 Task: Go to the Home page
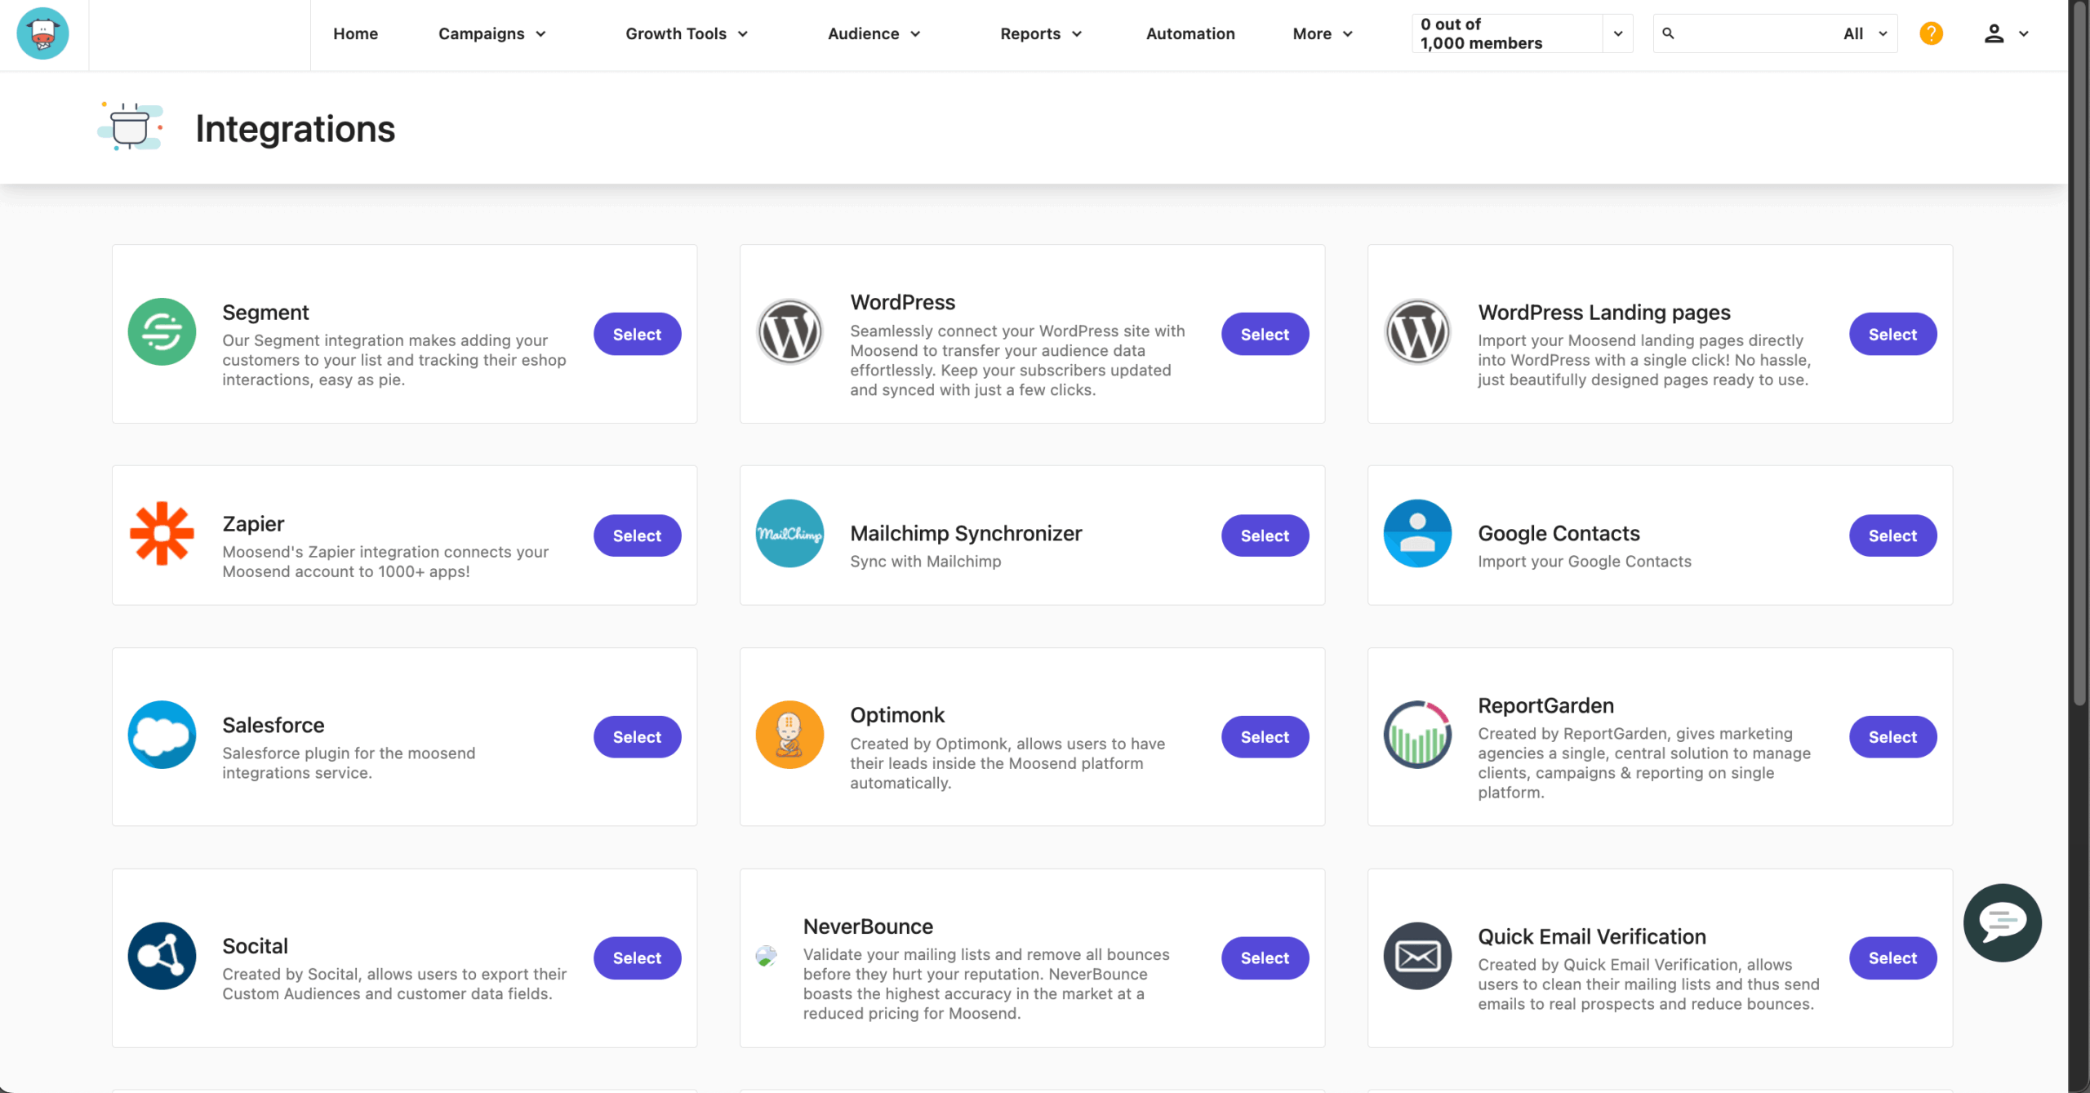[355, 33]
